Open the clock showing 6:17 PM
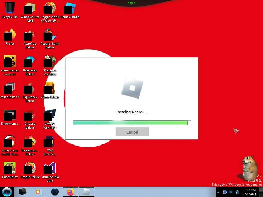 click(250, 192)
